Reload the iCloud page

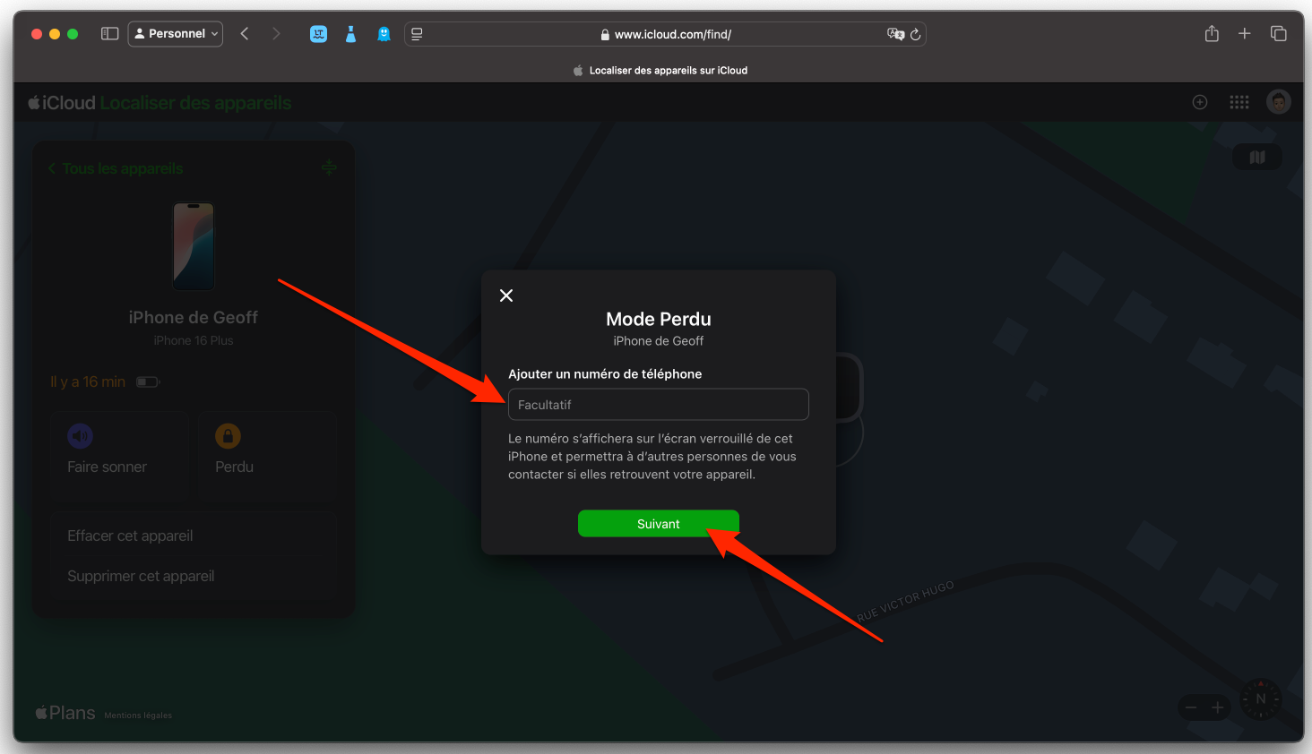coord(915,34)
